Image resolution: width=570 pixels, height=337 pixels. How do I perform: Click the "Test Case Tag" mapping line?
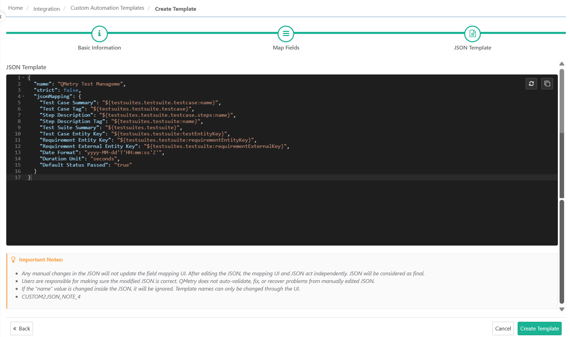pyautogui.click(x=117, y=109)
